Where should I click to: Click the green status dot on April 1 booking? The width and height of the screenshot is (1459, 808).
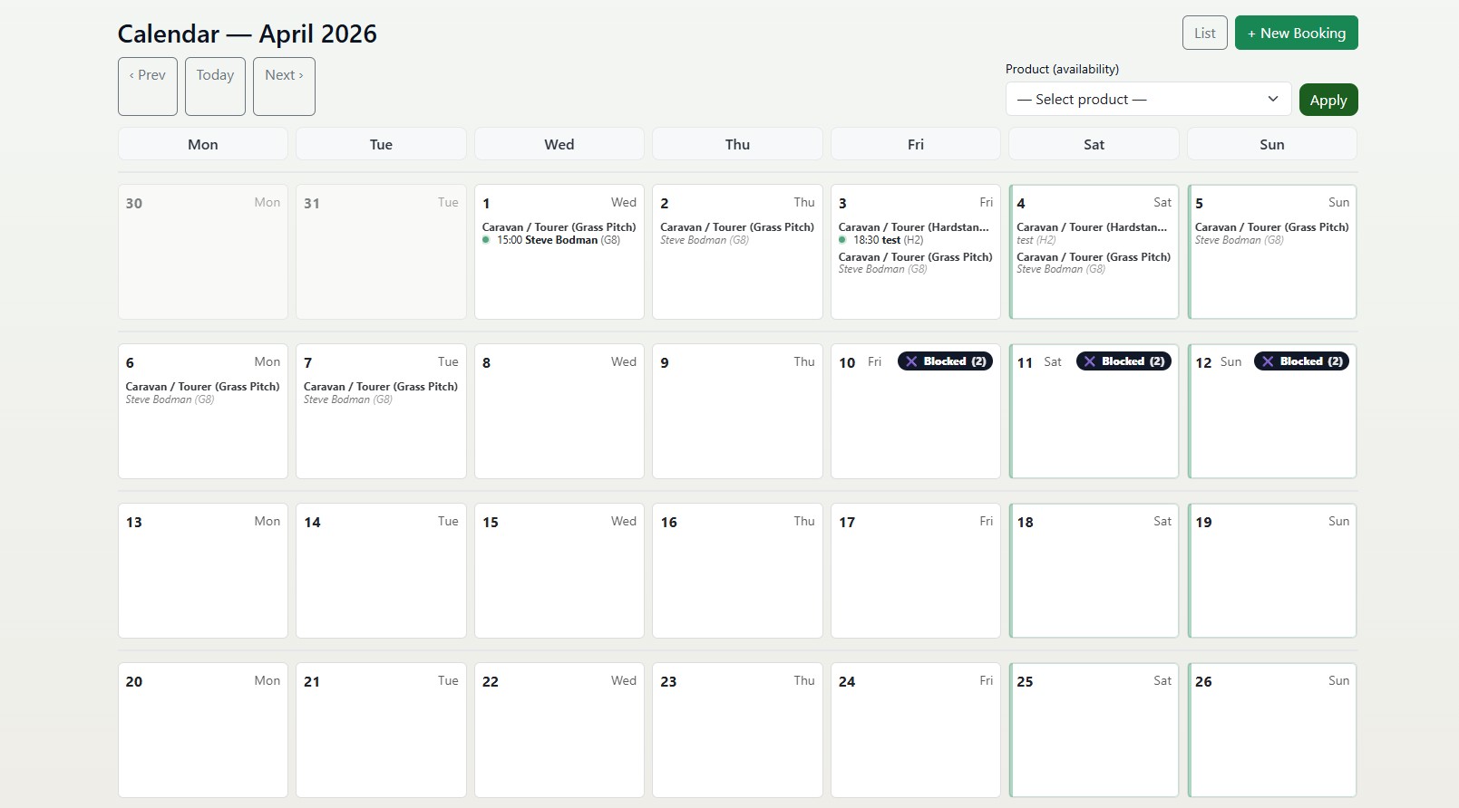(488, 240)
